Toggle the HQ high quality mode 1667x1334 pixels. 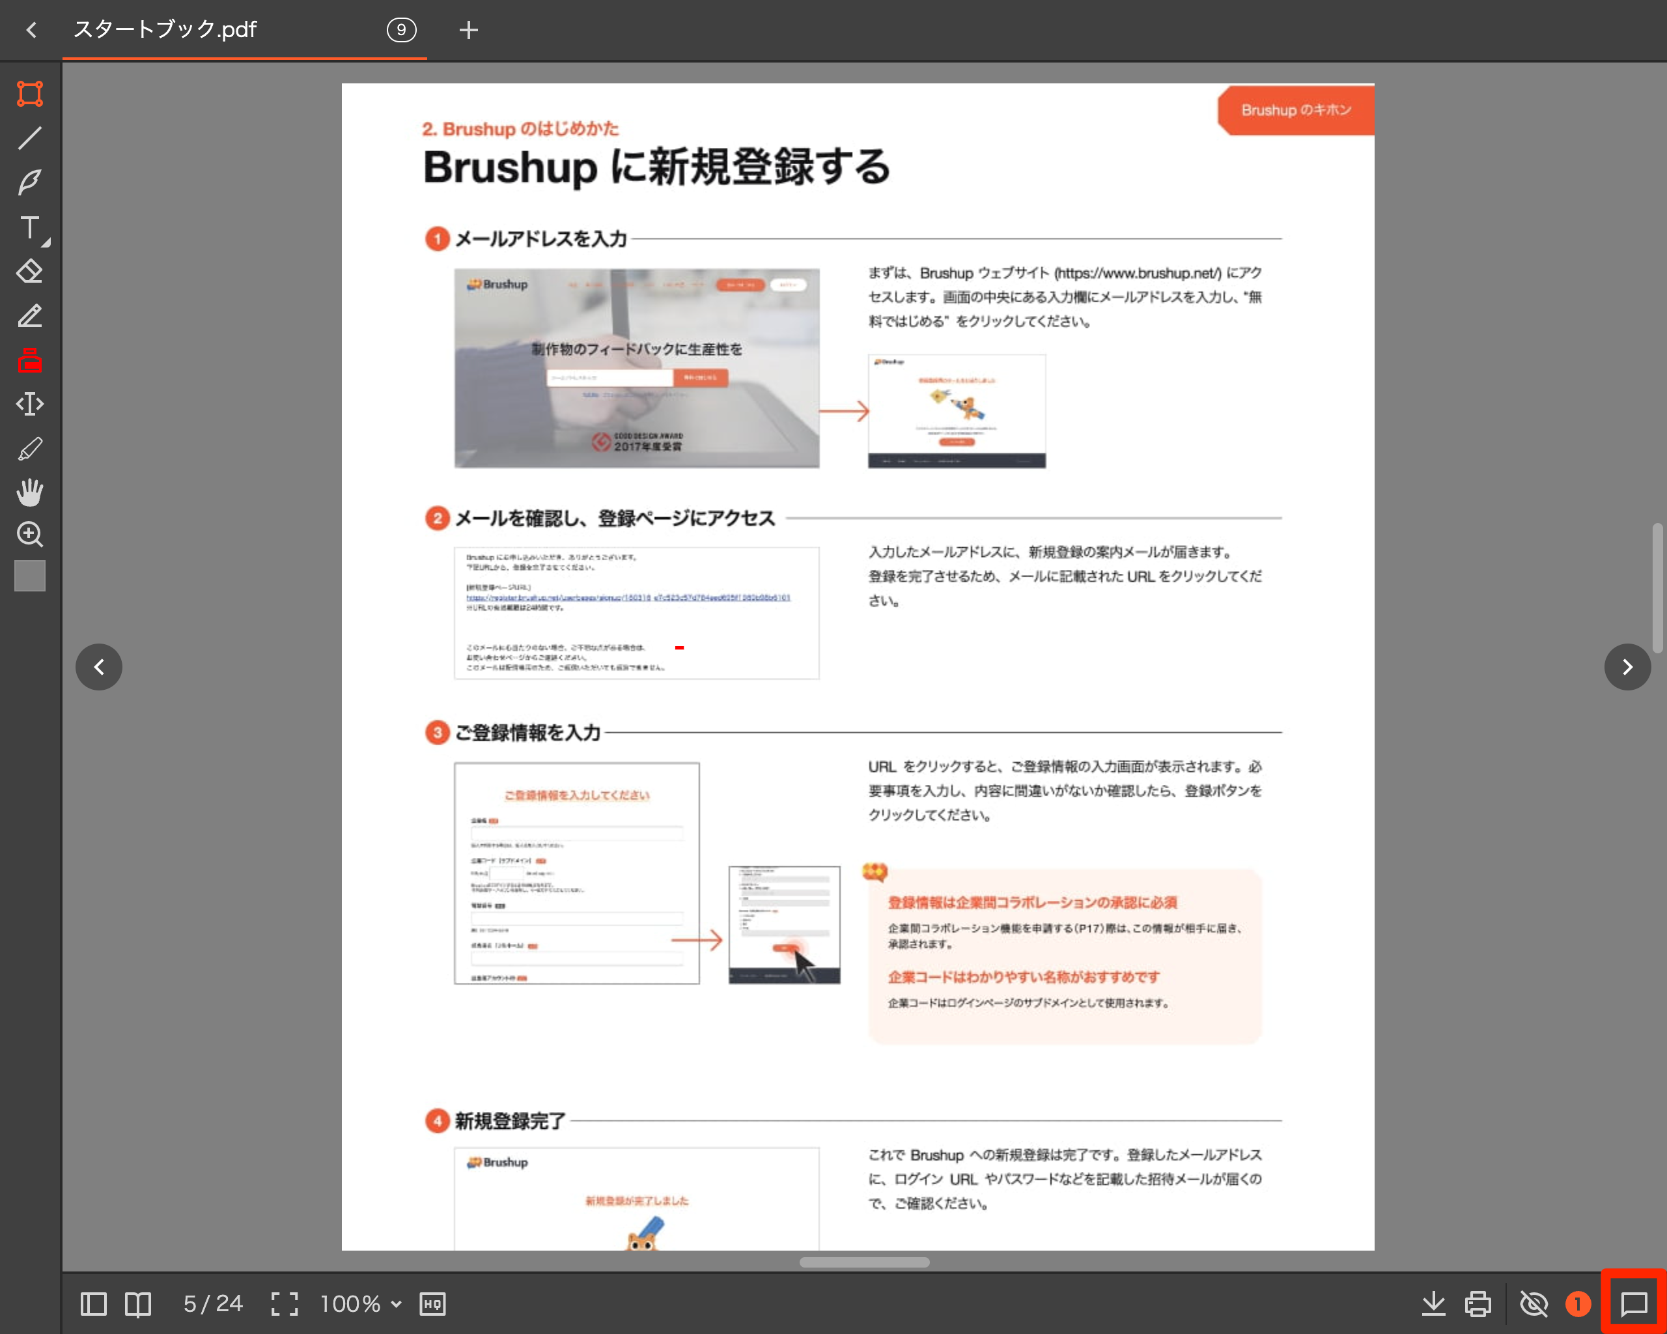click(x=432, y=1304)
